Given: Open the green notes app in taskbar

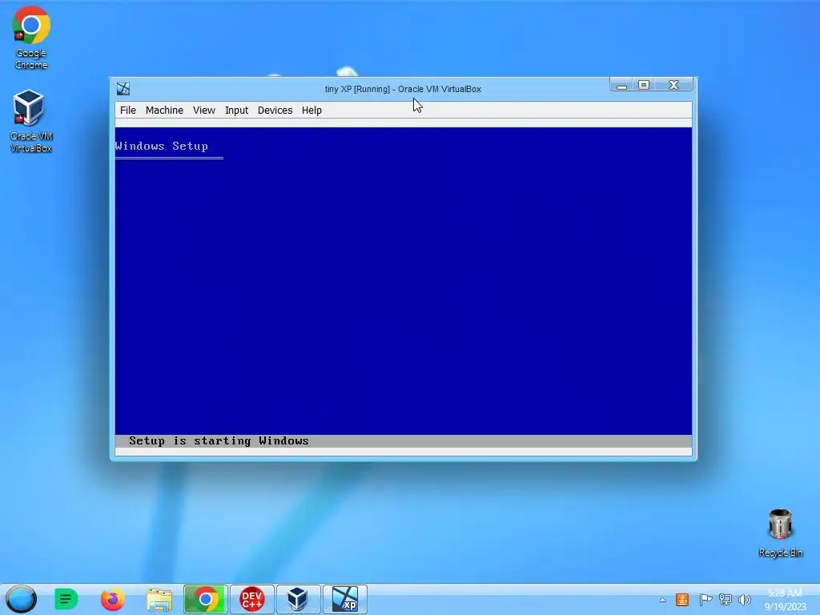Looking at the screenshot, I should [x=66, y=599].
